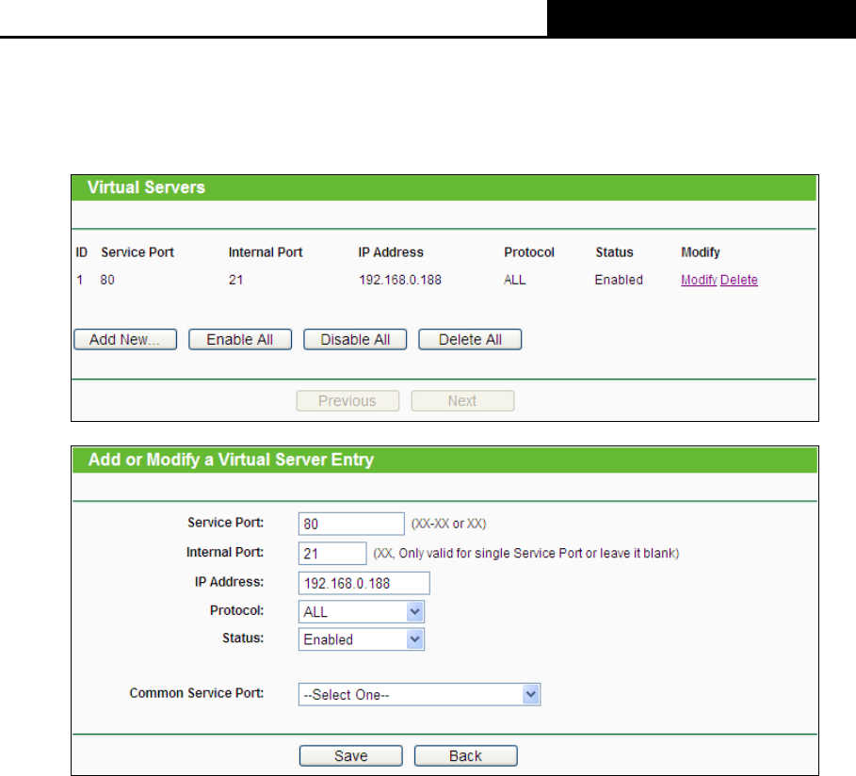The image size is (856, 776).
Task: Select the Enabled status cell in the table
Action: (619, 280)
